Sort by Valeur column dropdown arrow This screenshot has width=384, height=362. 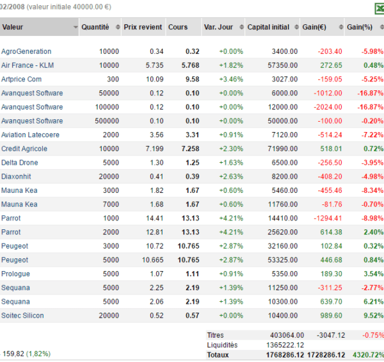coord(76,27)
